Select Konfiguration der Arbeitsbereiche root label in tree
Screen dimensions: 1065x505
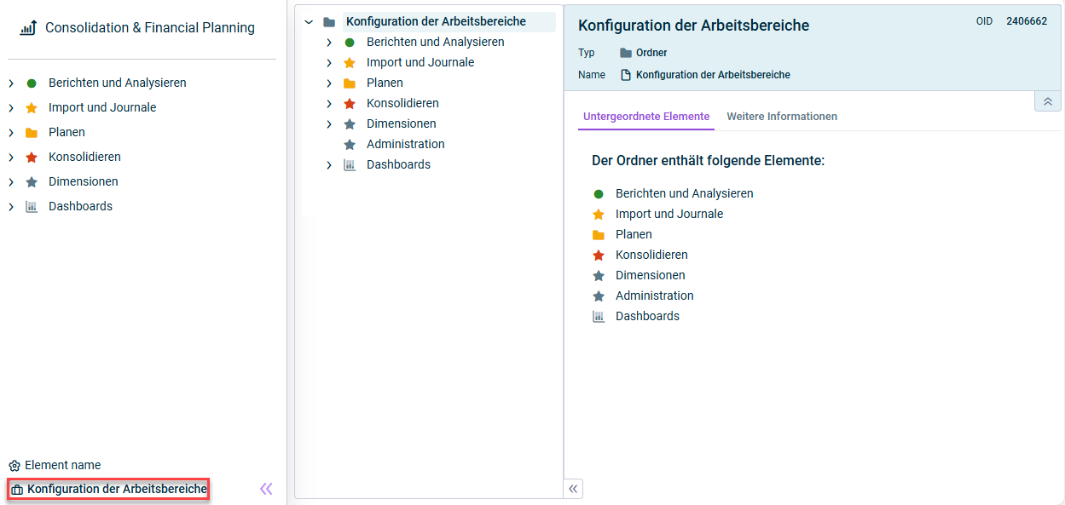pos(436,22)
